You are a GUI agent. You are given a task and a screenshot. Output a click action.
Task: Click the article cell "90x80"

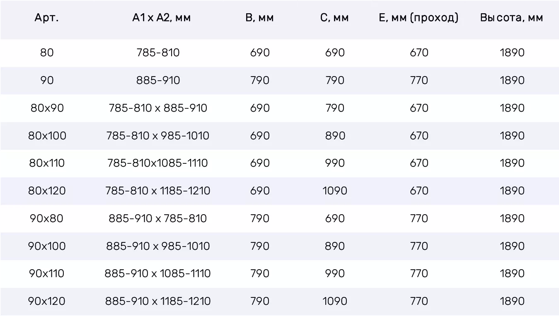(47, 218)
